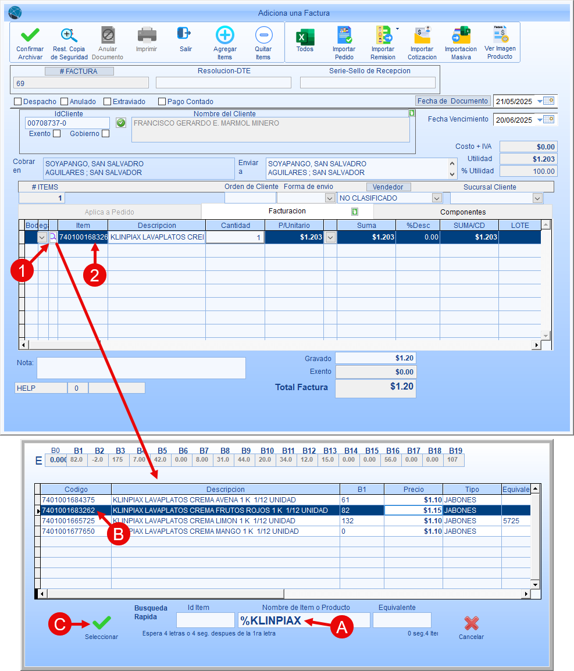
Task: Expand the Vendedor NO CLASIFICADO dropdown
Action: [x=437, y=198]
